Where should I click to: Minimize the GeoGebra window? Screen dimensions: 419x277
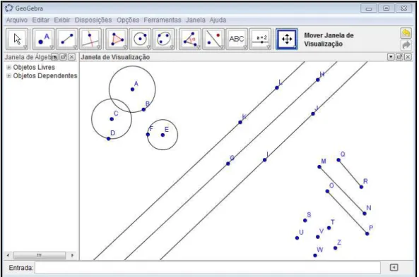point(369,8)
